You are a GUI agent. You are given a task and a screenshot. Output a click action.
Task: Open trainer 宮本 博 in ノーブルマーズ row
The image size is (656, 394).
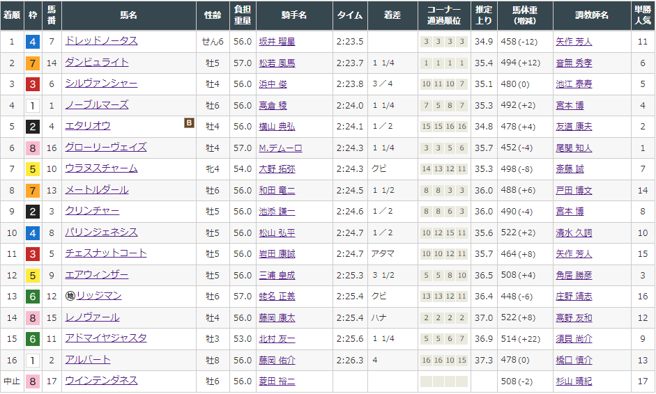click(570, 106)
